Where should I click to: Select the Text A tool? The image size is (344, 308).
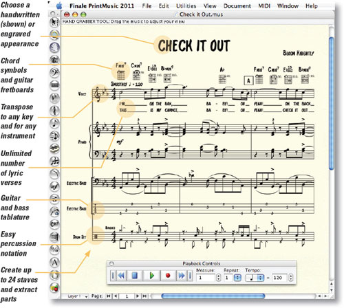[x=54, y=262]
